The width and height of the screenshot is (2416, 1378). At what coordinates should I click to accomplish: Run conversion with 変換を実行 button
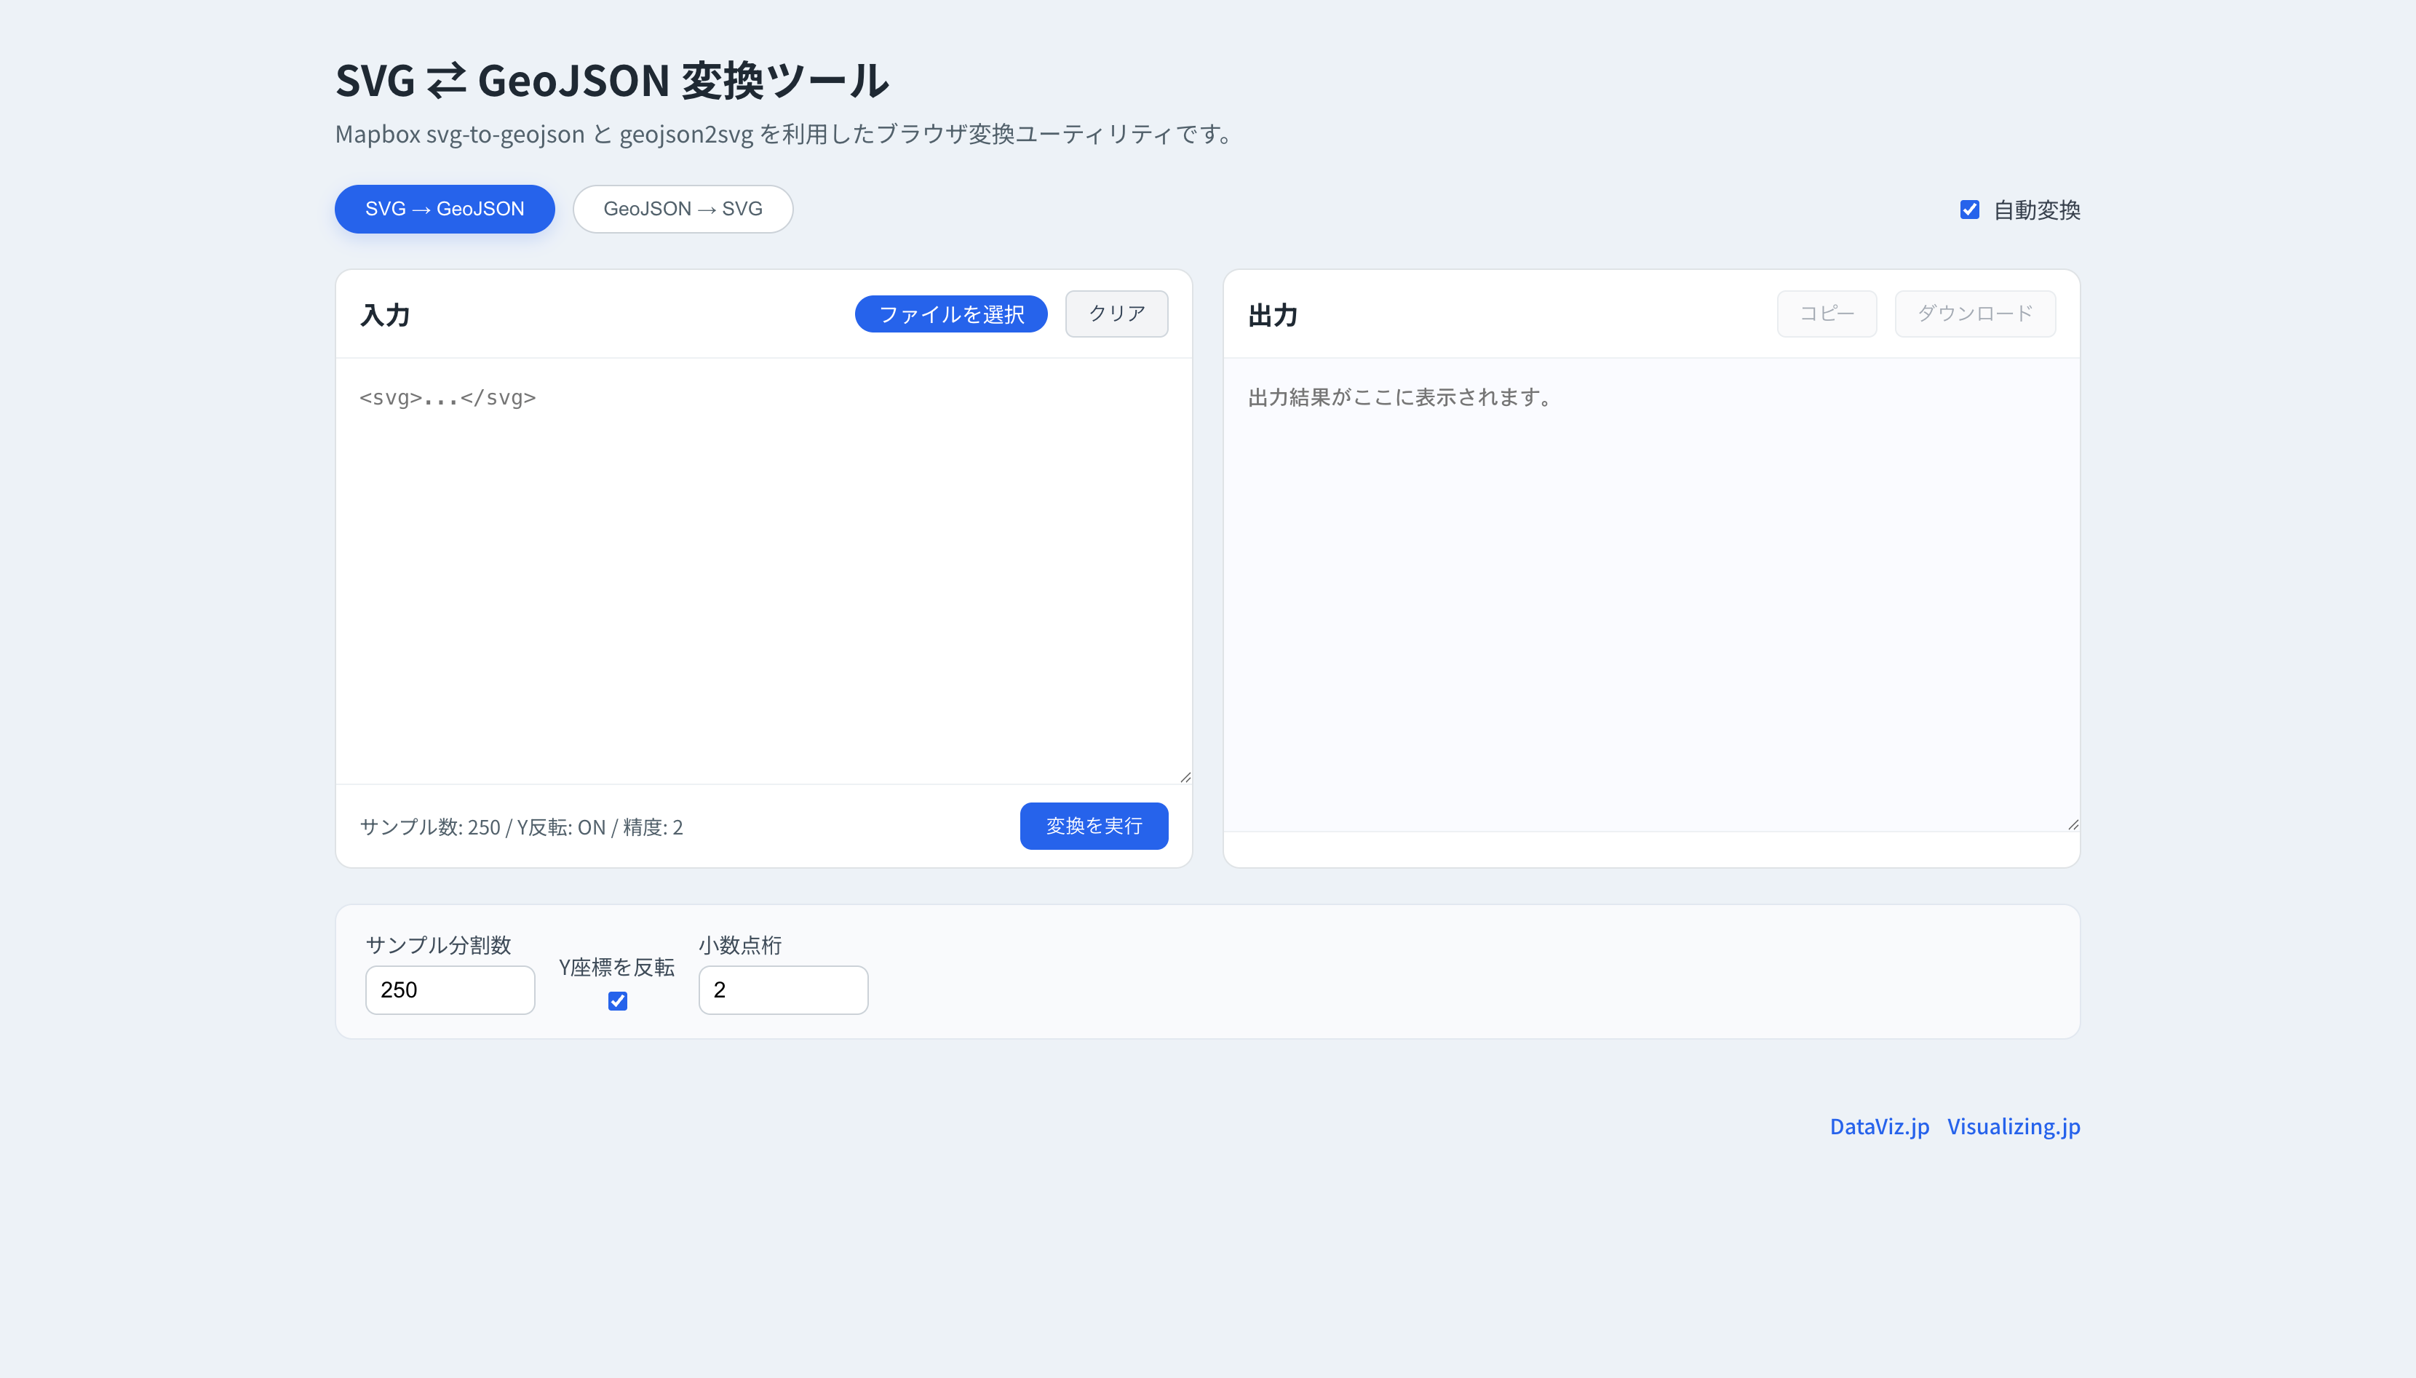tap(1093, 827)
